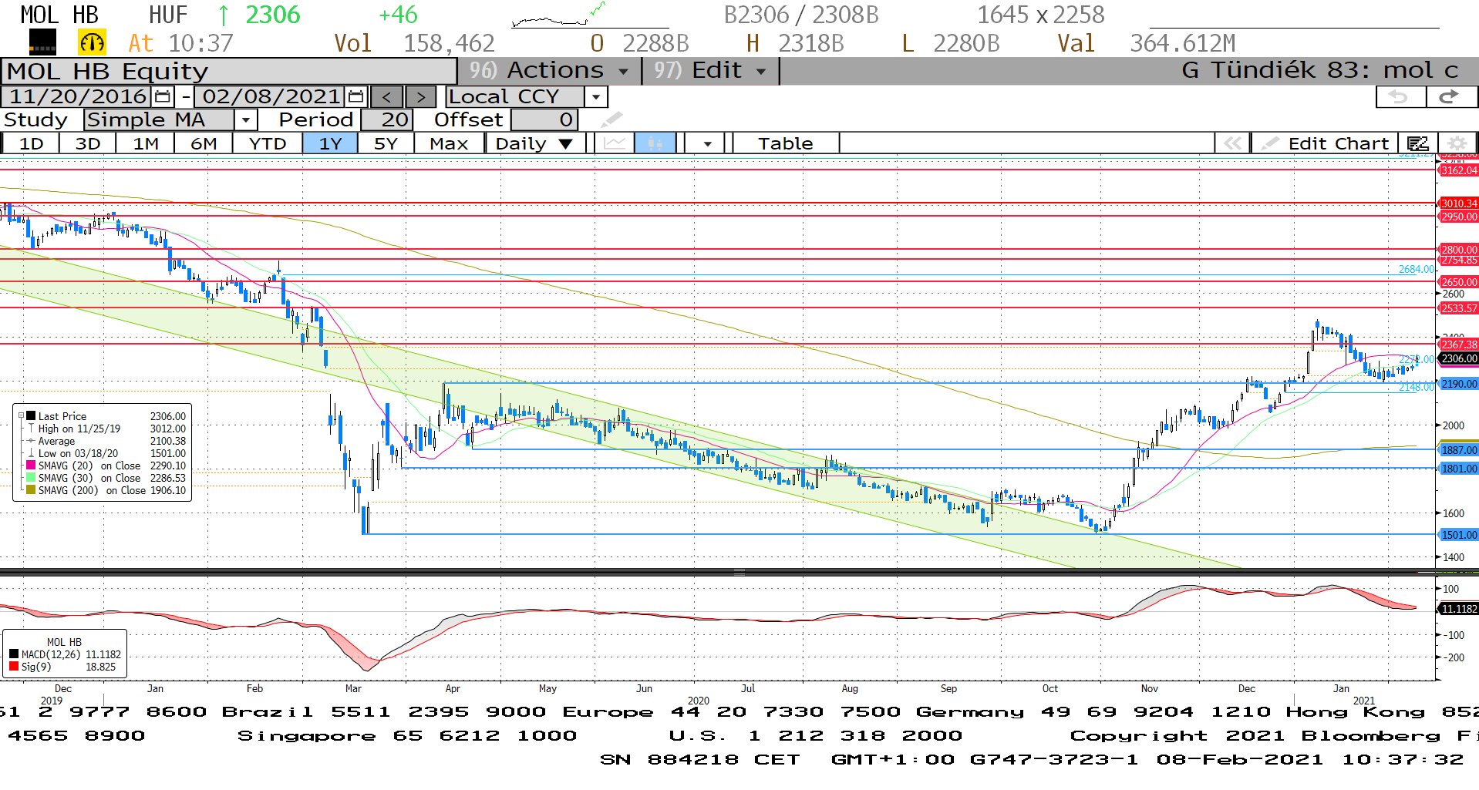Select the 3D range tab
This screenshot has height=790, width=1479.
click(x=88, y=143)
